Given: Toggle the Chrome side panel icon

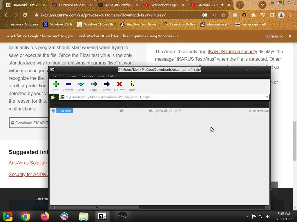Looking at the screenshot, I should [x=272, y=15].
